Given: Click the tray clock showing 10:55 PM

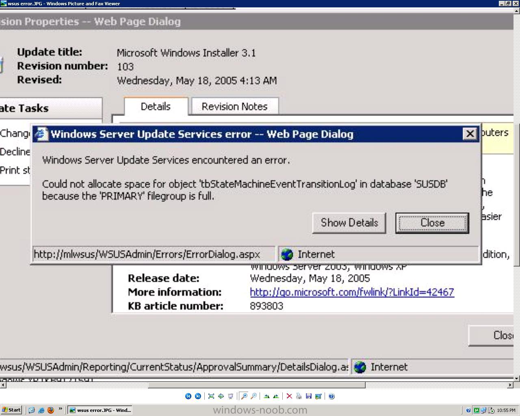Looking at the screenshot, I should pyautogui.click(x=506, y=410).
